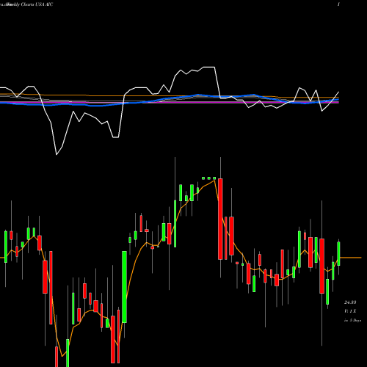Click the 'in 5 Days' label

point(352,320)
